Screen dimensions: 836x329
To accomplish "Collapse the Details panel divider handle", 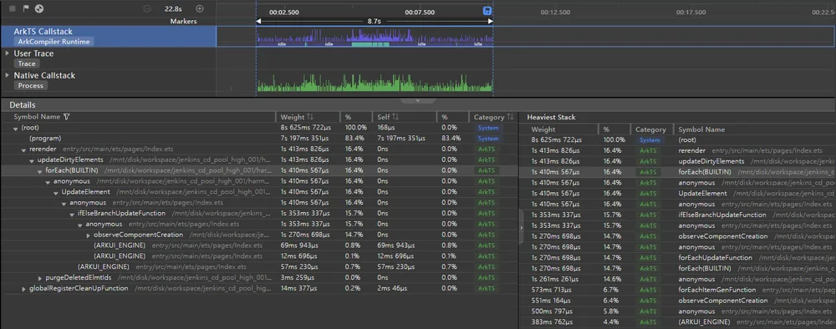I will 418,100.
